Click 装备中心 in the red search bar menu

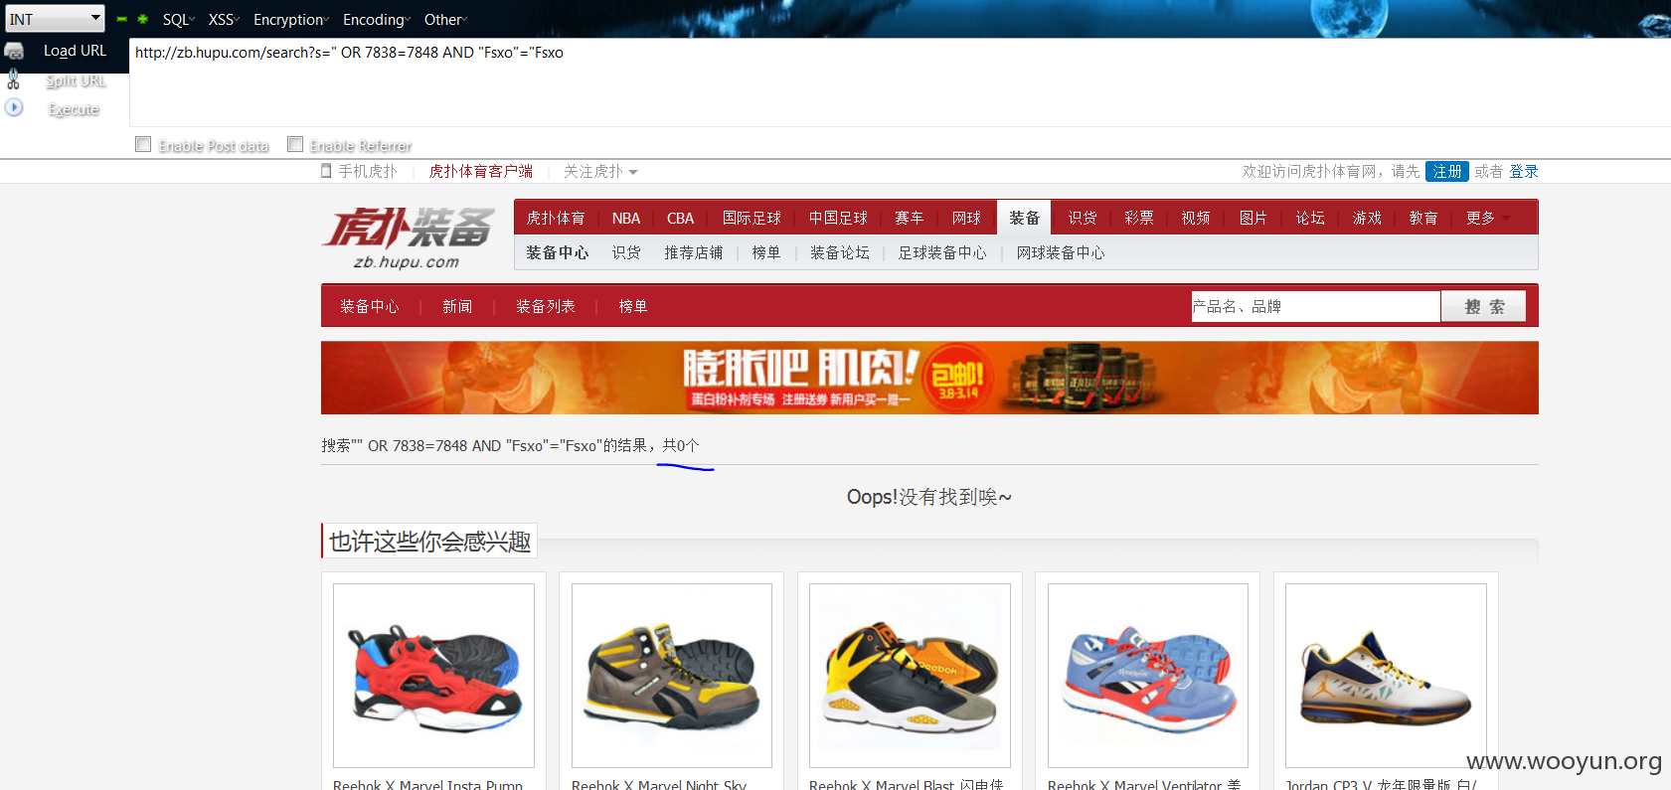pyautogui.click(x=370, y=306)
